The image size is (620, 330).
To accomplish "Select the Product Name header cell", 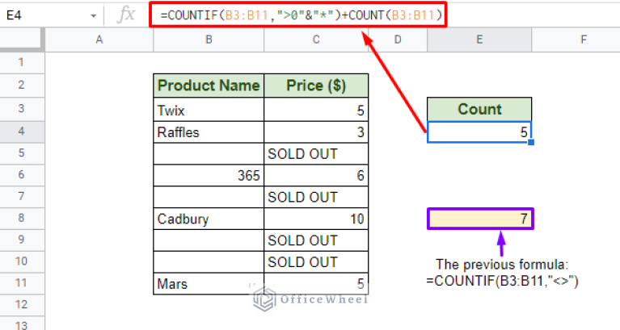I will coord(209,86).
